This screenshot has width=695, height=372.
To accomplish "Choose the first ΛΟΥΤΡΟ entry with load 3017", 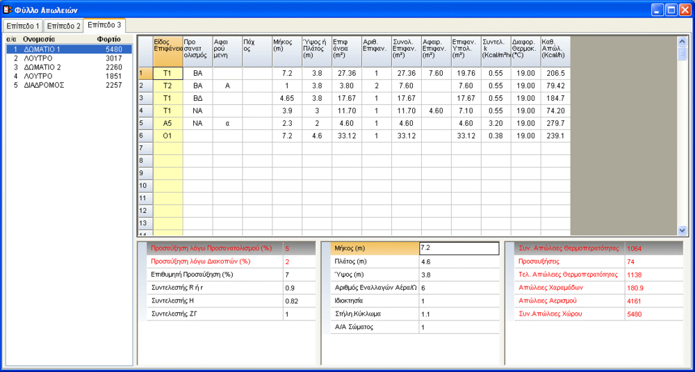I will click(38, 58).
